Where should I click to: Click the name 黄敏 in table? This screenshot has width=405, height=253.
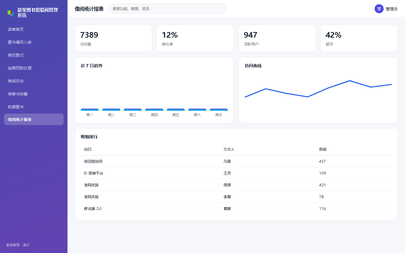227,209
